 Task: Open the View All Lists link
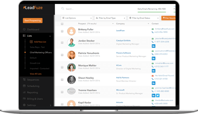[x=36, y=74]
